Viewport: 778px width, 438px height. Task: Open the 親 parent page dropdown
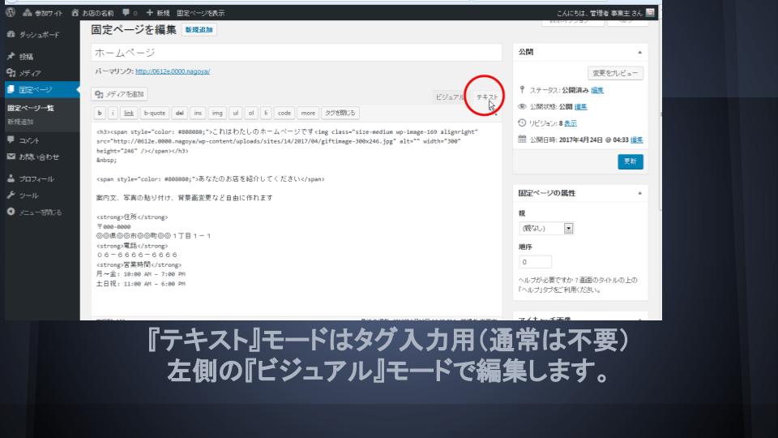(x=546, y=229)
